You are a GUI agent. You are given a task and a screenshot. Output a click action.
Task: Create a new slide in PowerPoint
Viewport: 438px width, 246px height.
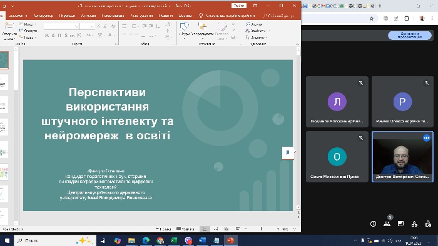coord(9,30)
